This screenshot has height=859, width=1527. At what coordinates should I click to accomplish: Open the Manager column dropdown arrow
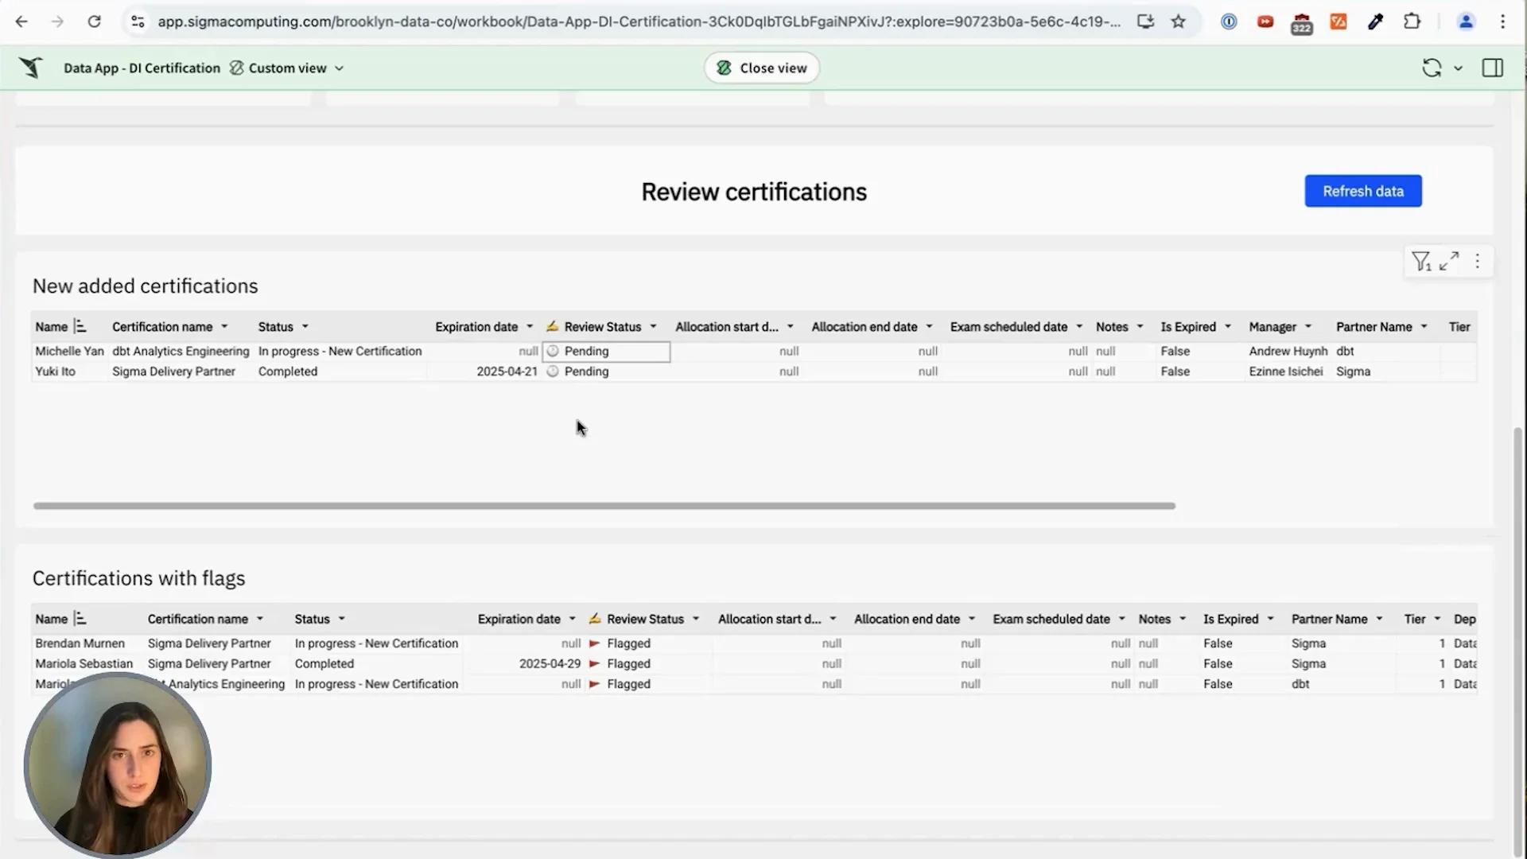click(x=1308, y=327)
